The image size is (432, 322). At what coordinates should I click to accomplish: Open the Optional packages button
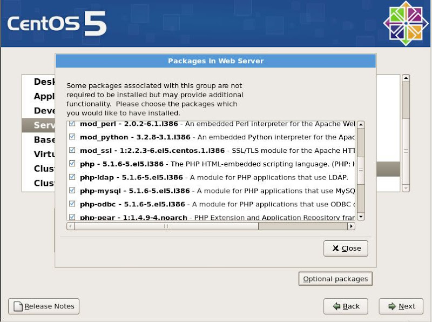tap(335, 279)
